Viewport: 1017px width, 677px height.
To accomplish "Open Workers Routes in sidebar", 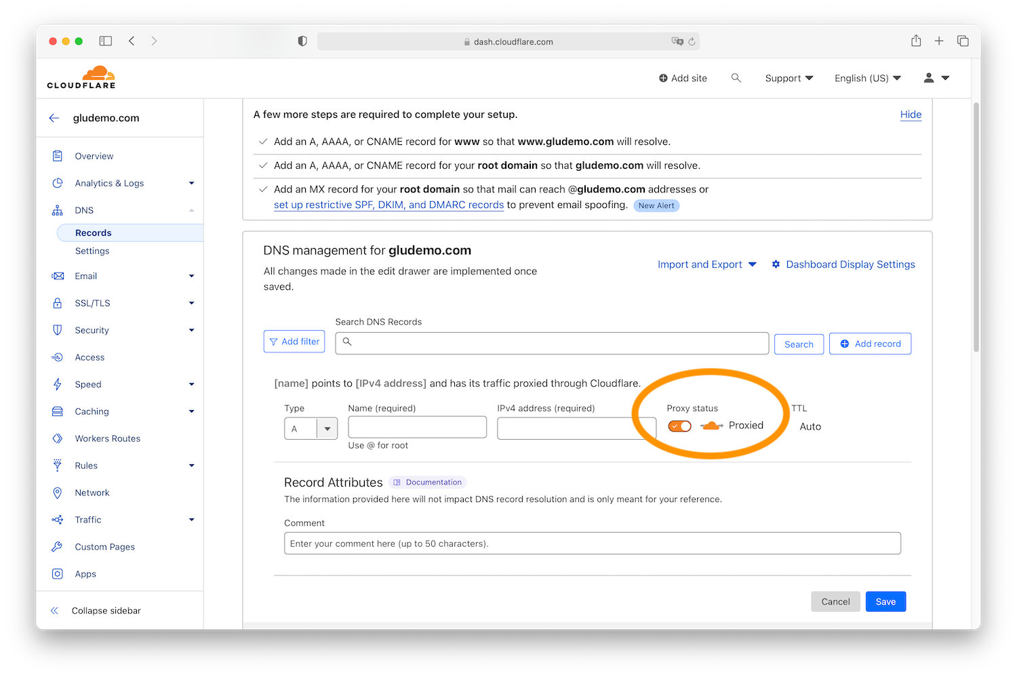I will 108,438.
